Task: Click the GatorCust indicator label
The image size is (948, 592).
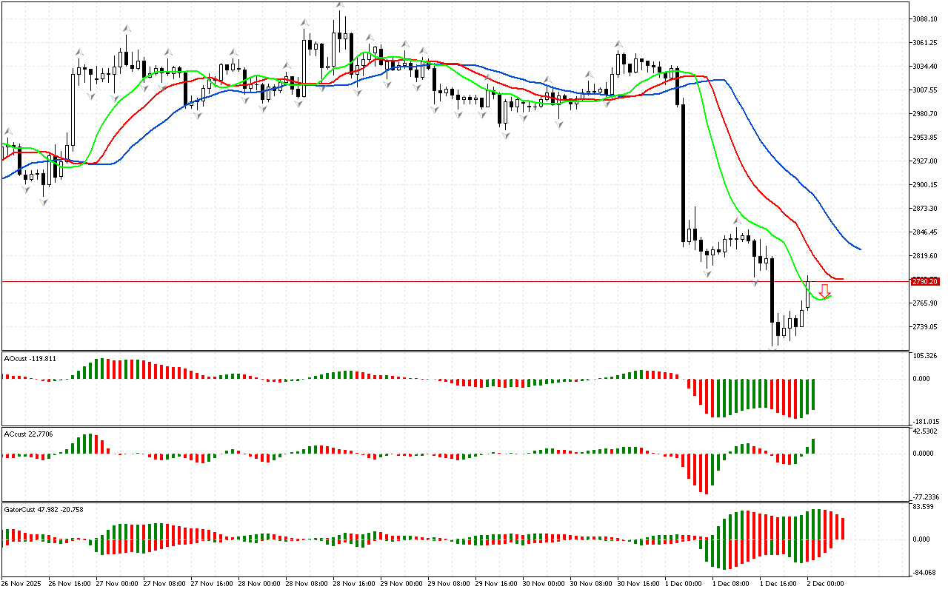Action: click(43, 509)
